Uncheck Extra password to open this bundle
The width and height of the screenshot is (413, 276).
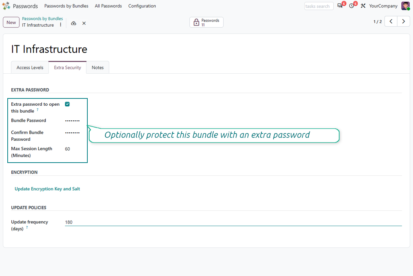pyautogui.click(x=67, y=104)
